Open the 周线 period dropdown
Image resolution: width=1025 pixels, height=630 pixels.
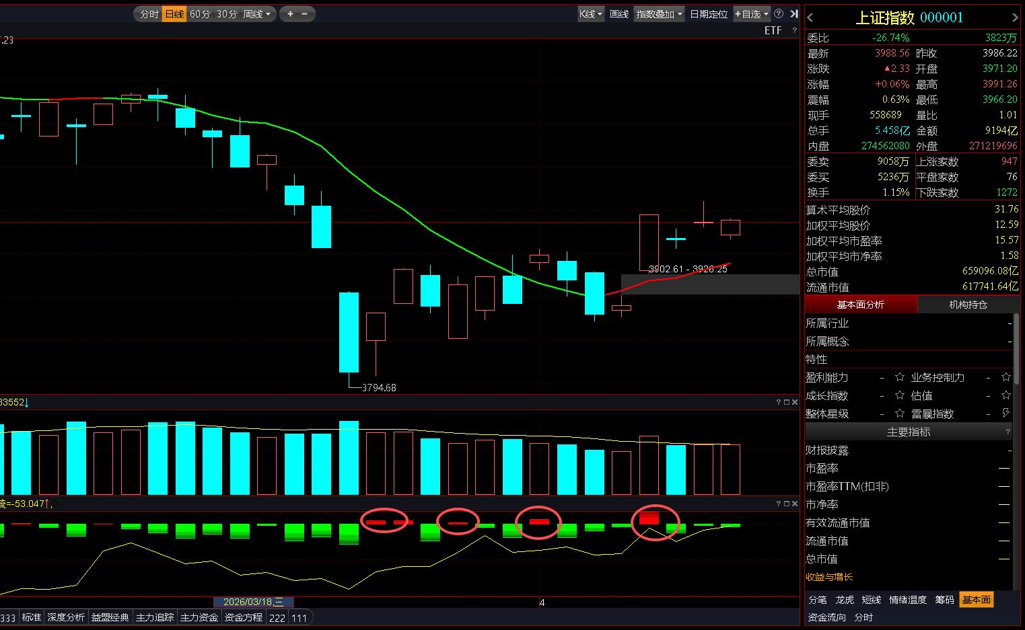[257, 14]
